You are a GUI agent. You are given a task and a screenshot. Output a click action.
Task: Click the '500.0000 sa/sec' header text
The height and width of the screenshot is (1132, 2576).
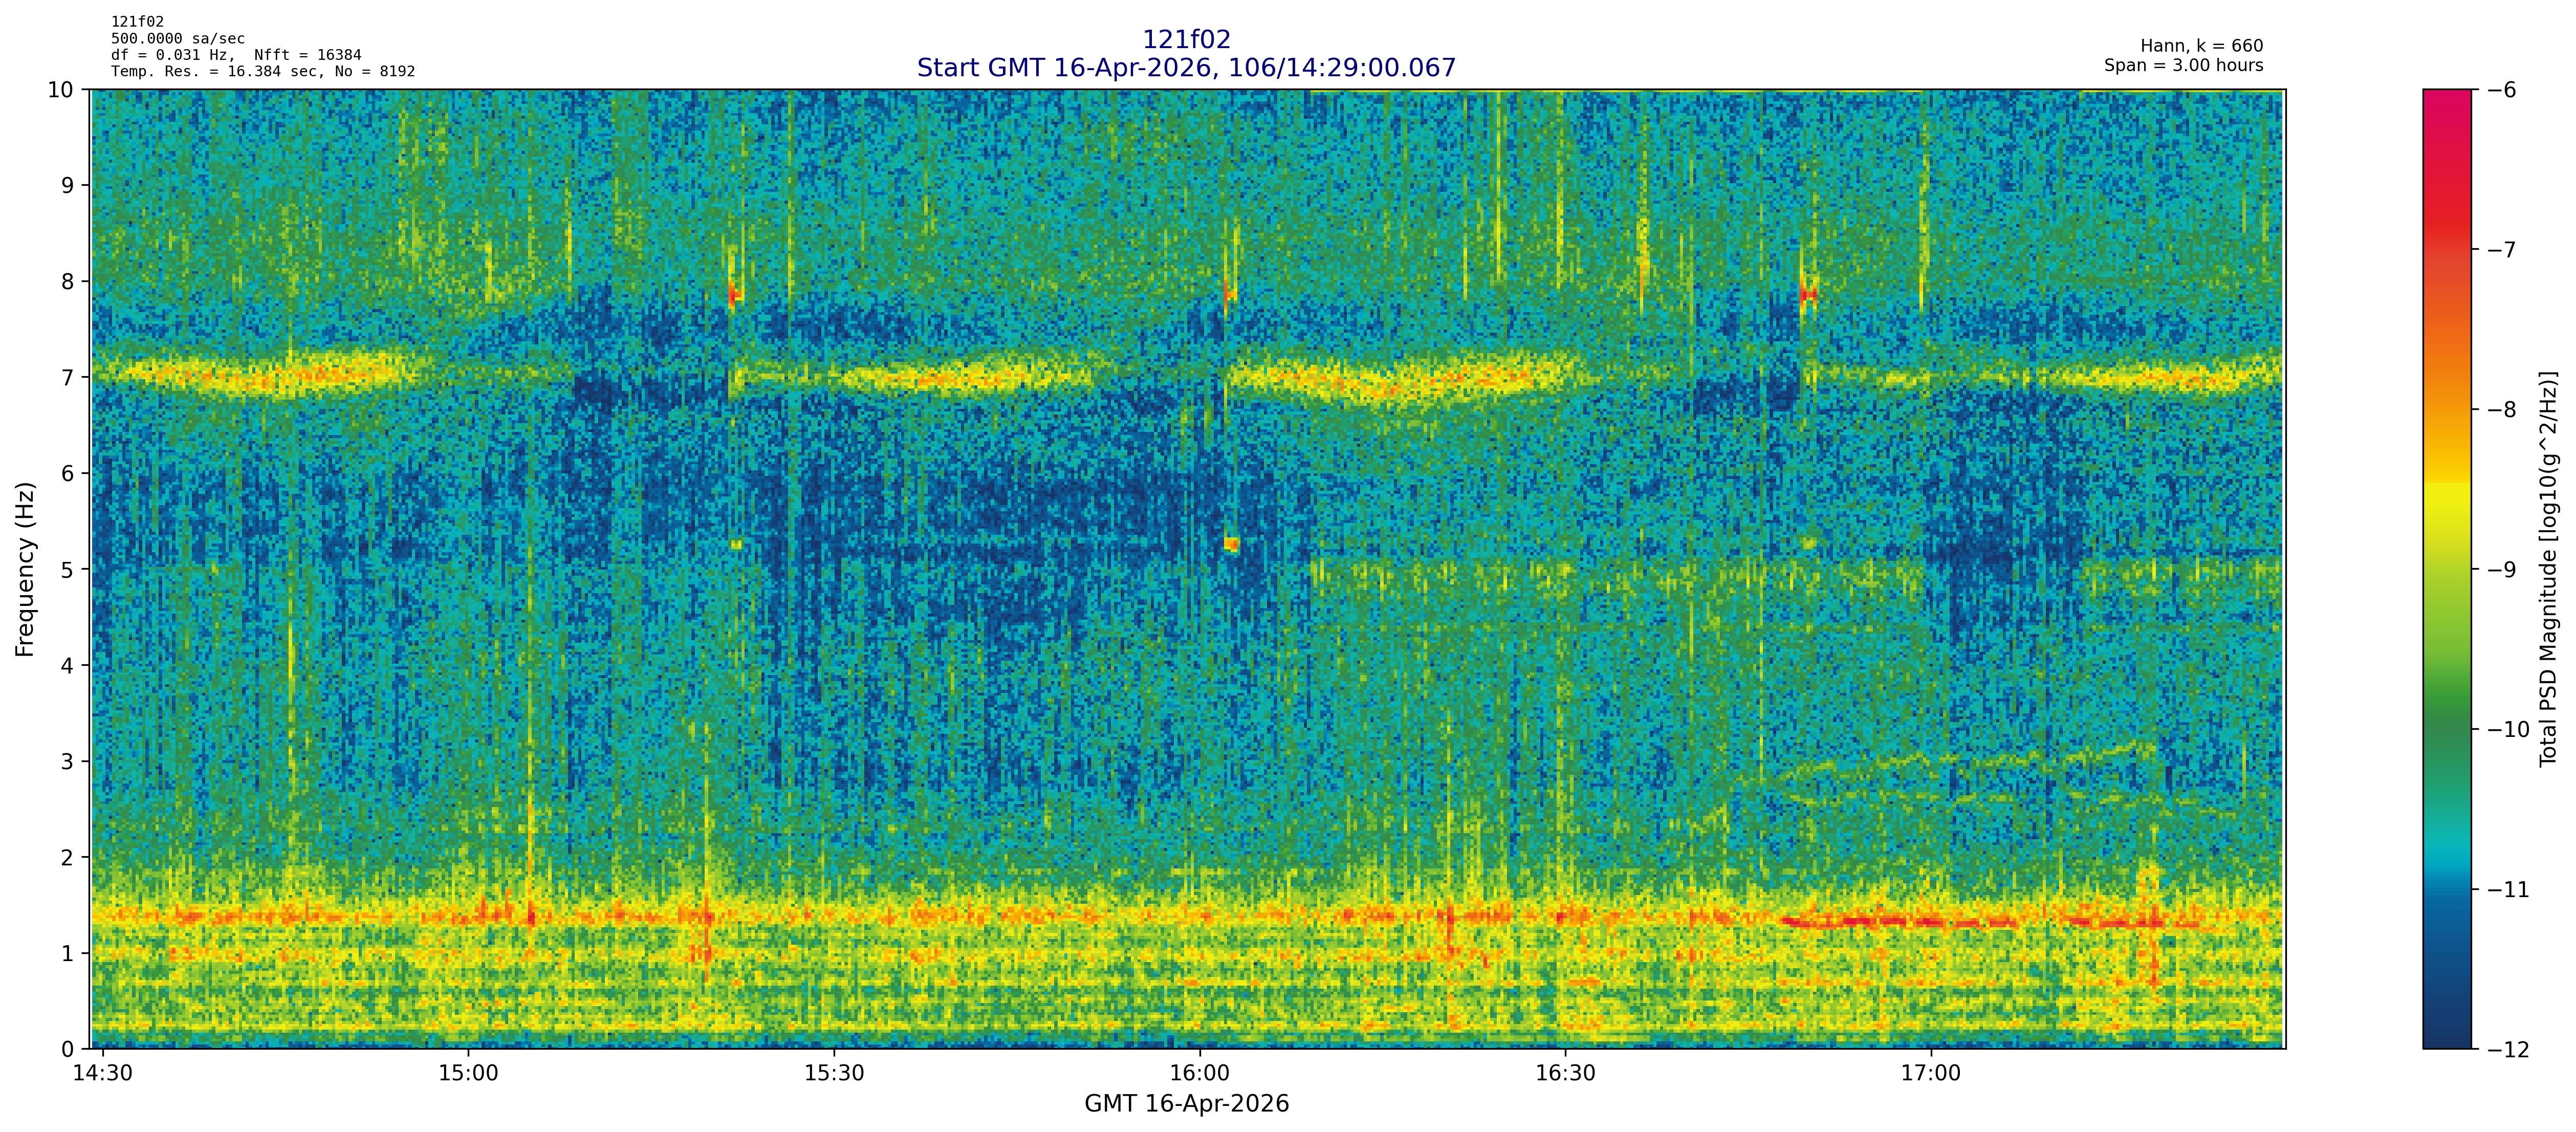pyautogui.click(x=178, y=39)
